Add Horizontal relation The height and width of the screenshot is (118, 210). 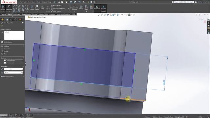click(x=6, y=49)
